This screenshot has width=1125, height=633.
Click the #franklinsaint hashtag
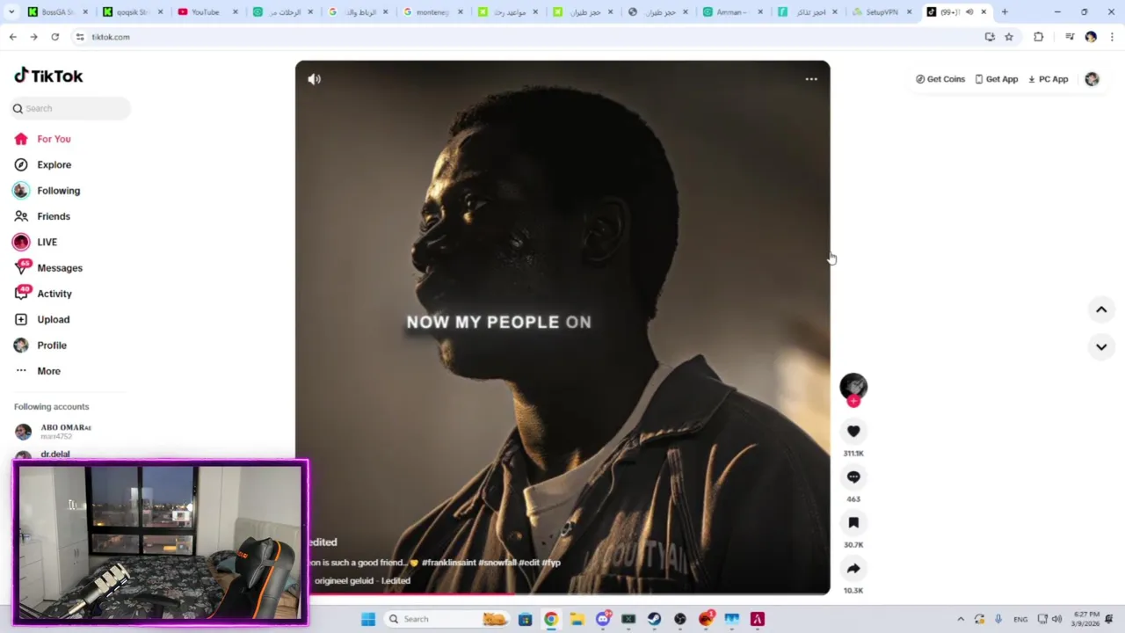tap(449, 562)
